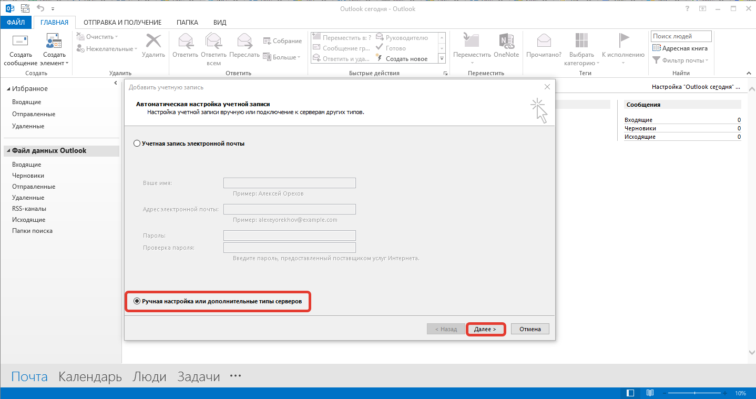Click the Reply (Ответить) icon
This screenshot has height=399, width=756.
pos(186,42)
